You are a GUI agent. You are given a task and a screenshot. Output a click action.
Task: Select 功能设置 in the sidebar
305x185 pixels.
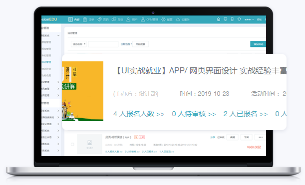[x=46, y=75]
